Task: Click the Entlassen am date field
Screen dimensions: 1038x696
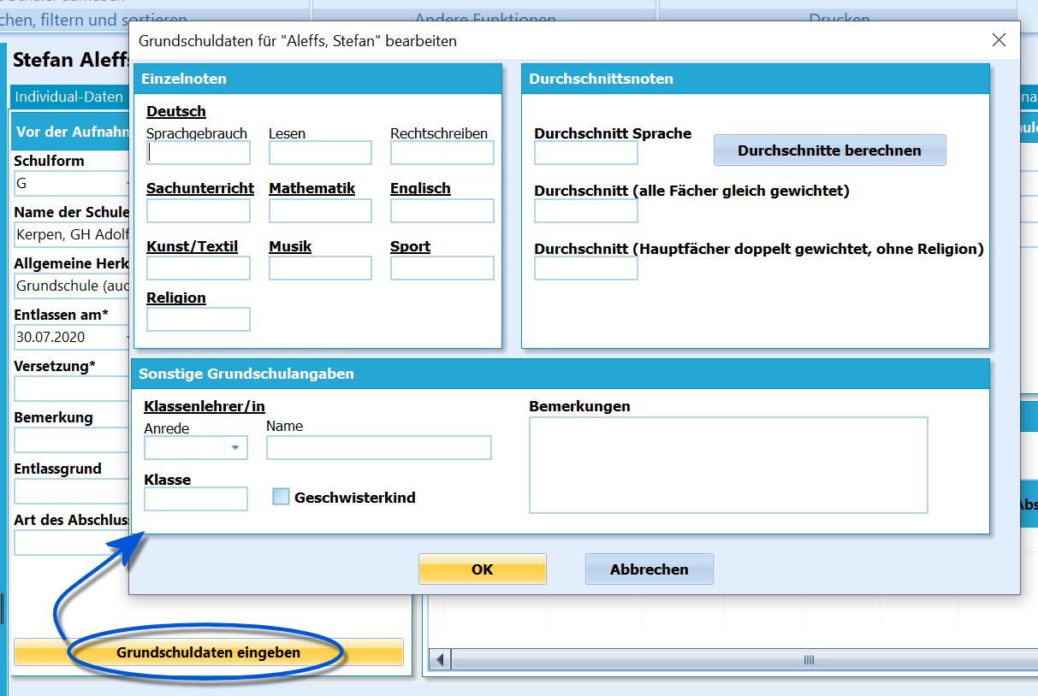Action: 72,337
